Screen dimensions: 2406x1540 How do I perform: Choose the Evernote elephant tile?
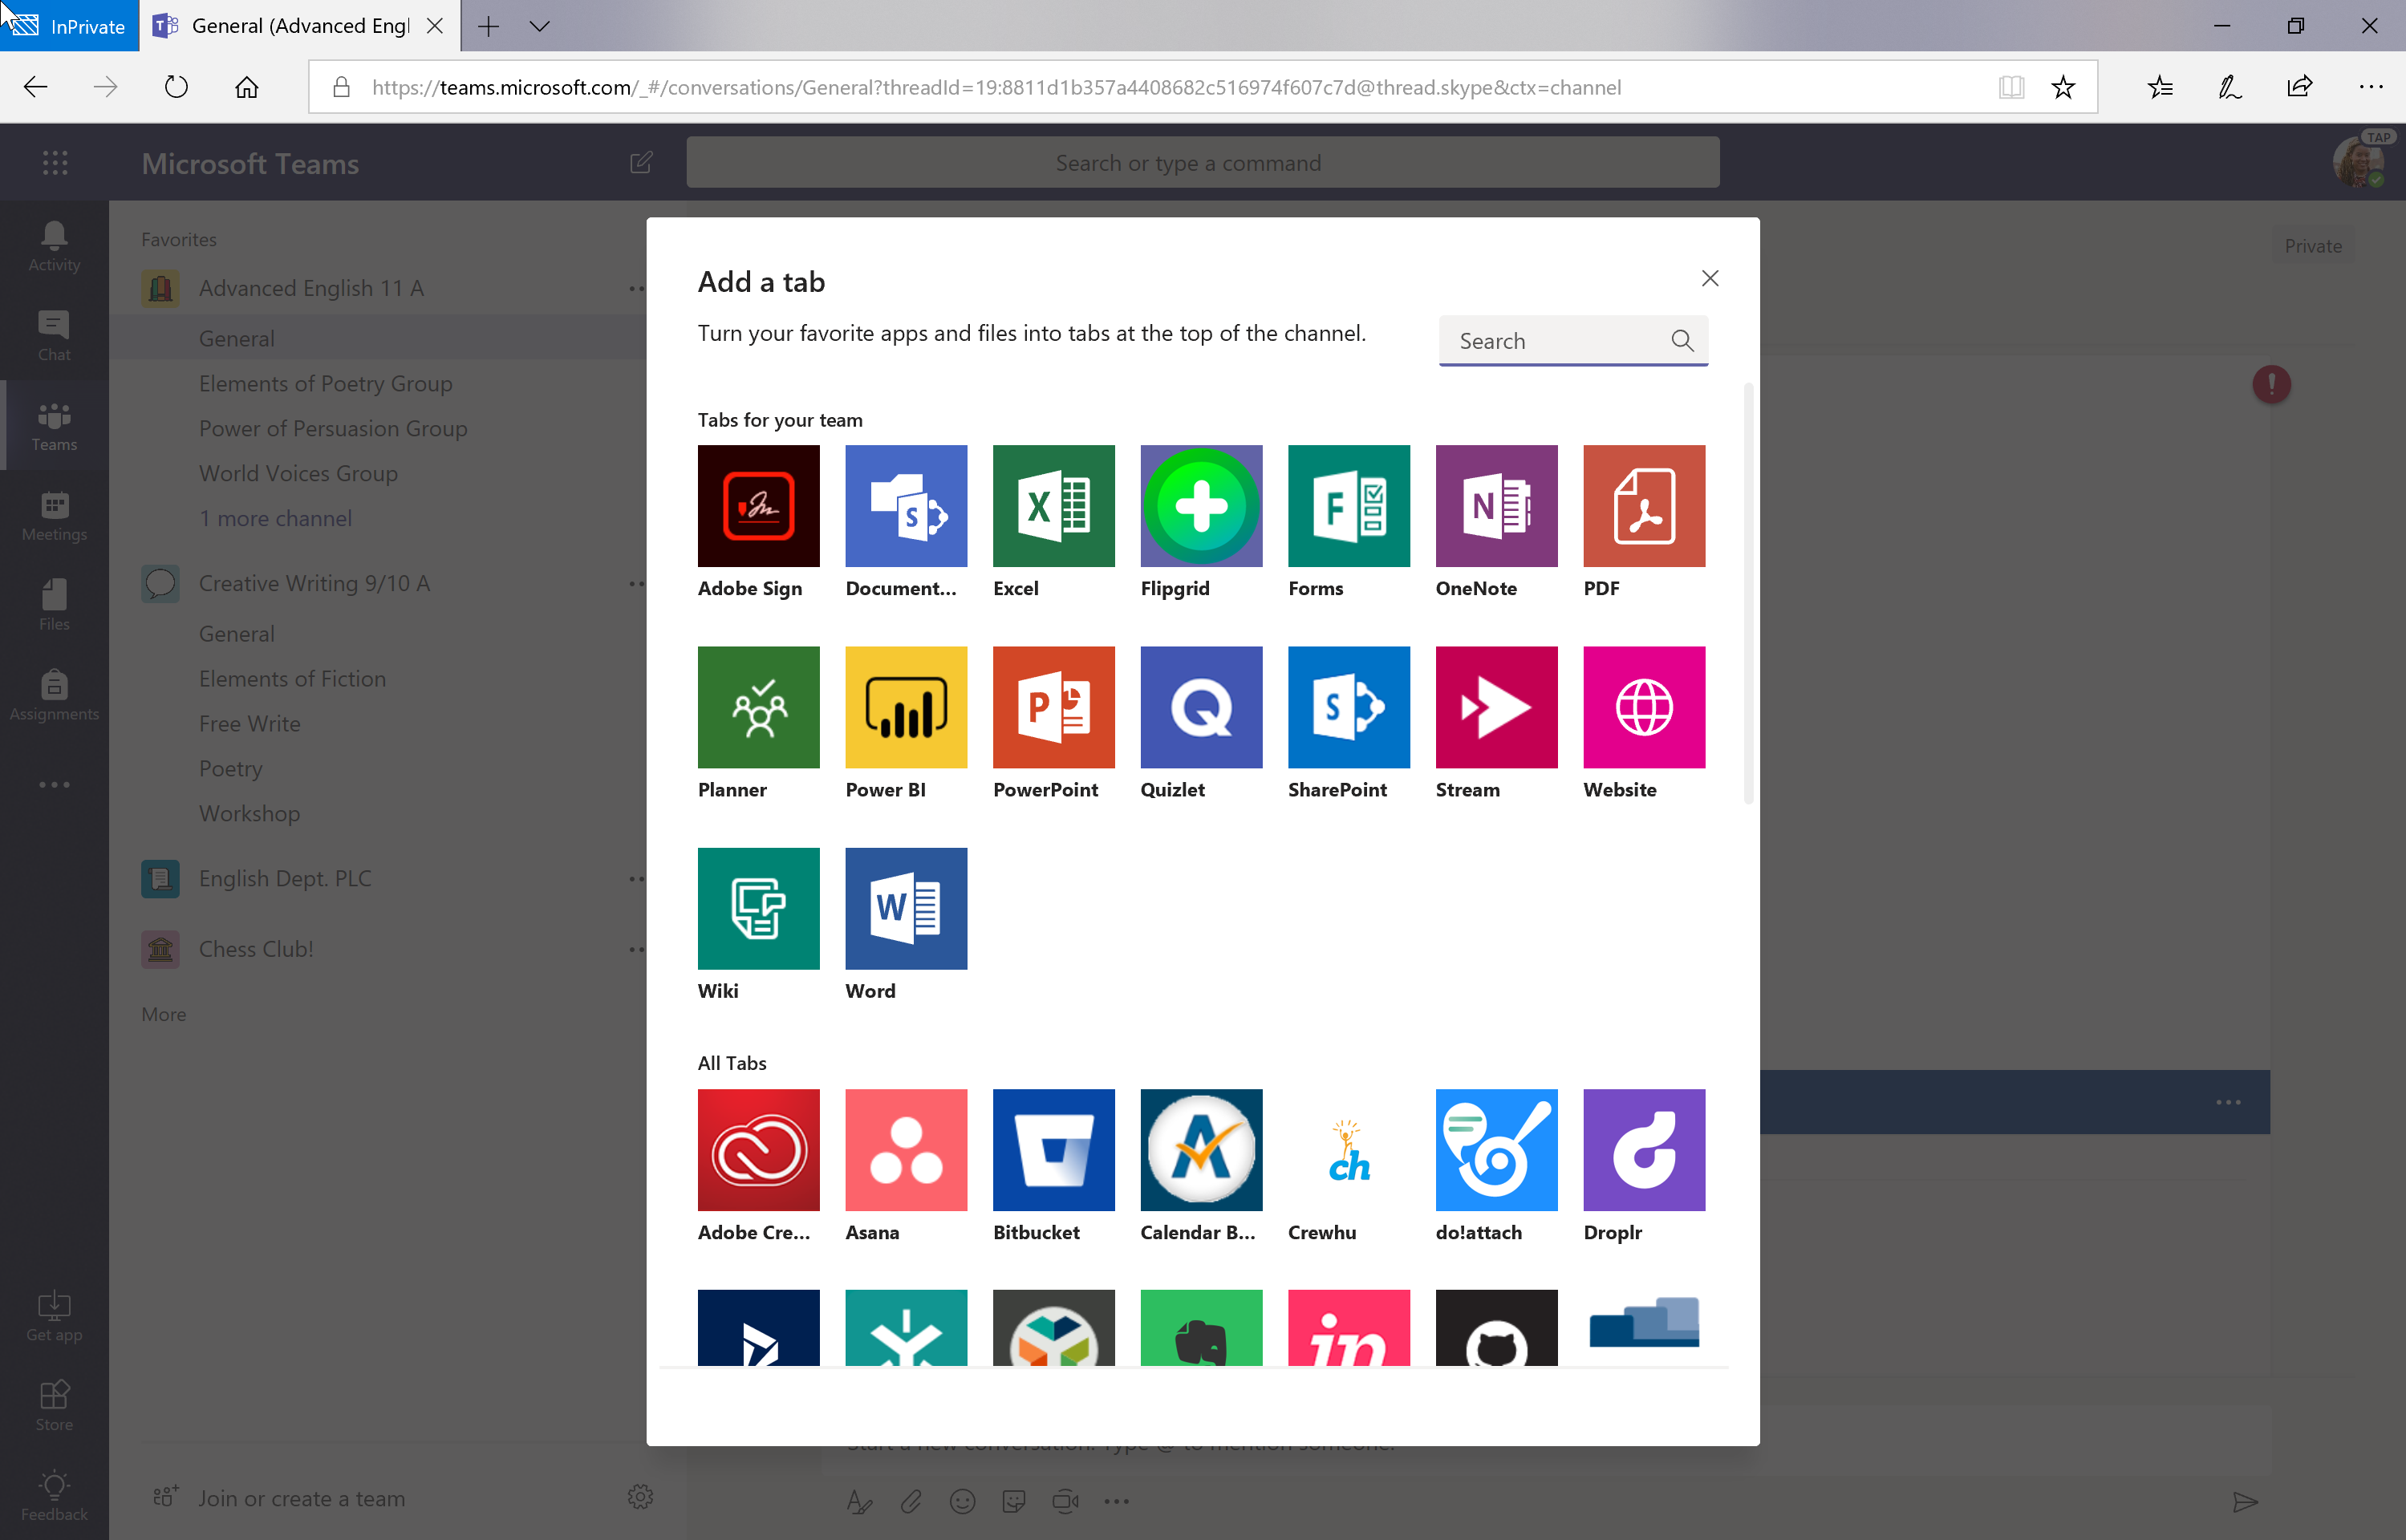pos(1201,1328)
